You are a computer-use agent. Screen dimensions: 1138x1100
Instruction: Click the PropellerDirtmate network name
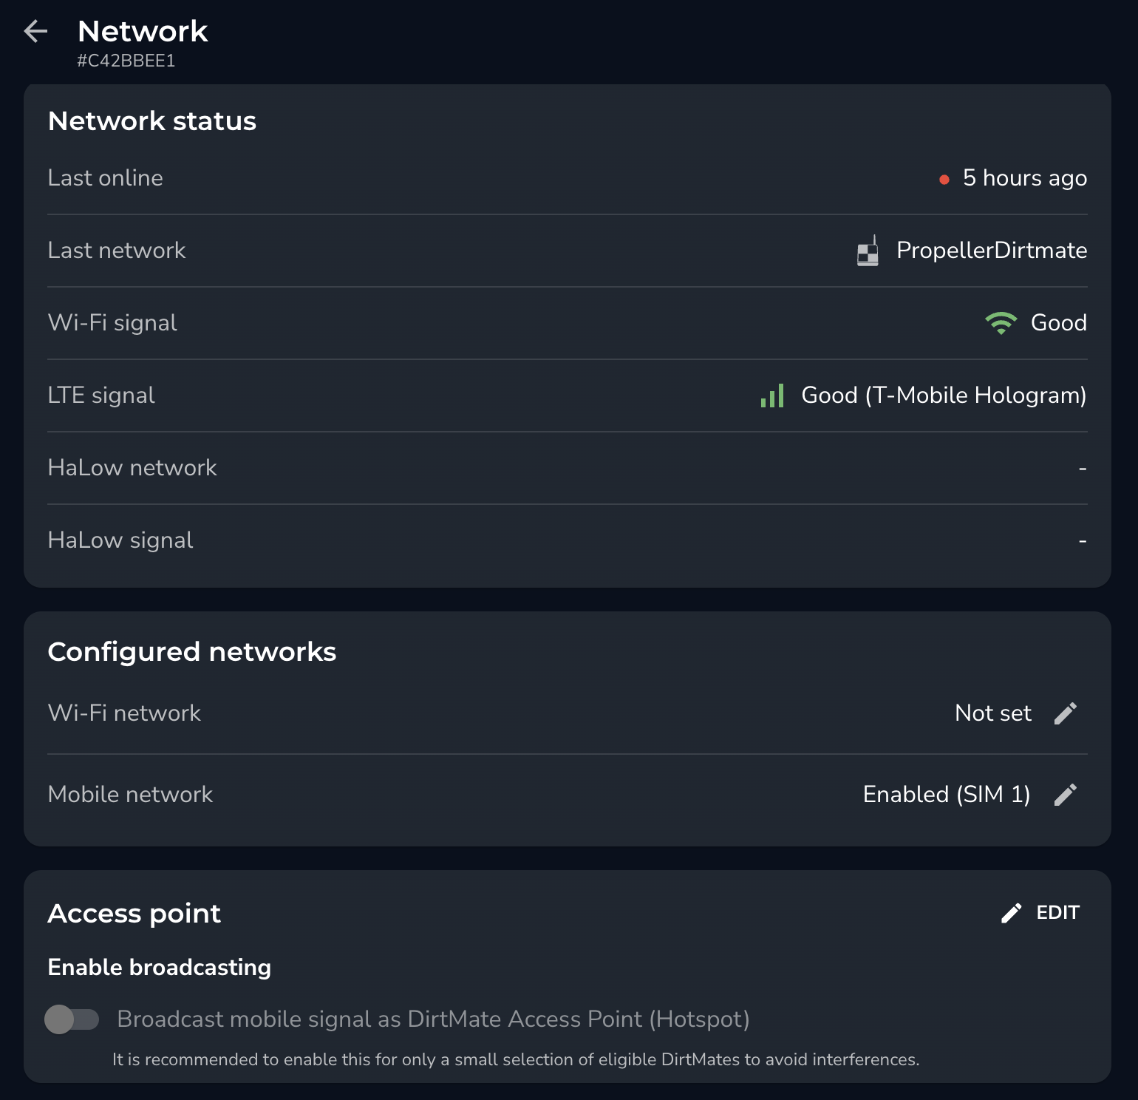(992, 251)
